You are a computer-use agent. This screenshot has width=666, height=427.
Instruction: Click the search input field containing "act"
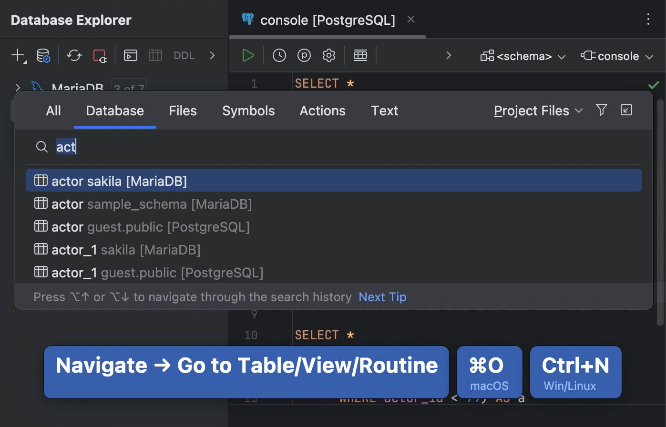(334, 147)
